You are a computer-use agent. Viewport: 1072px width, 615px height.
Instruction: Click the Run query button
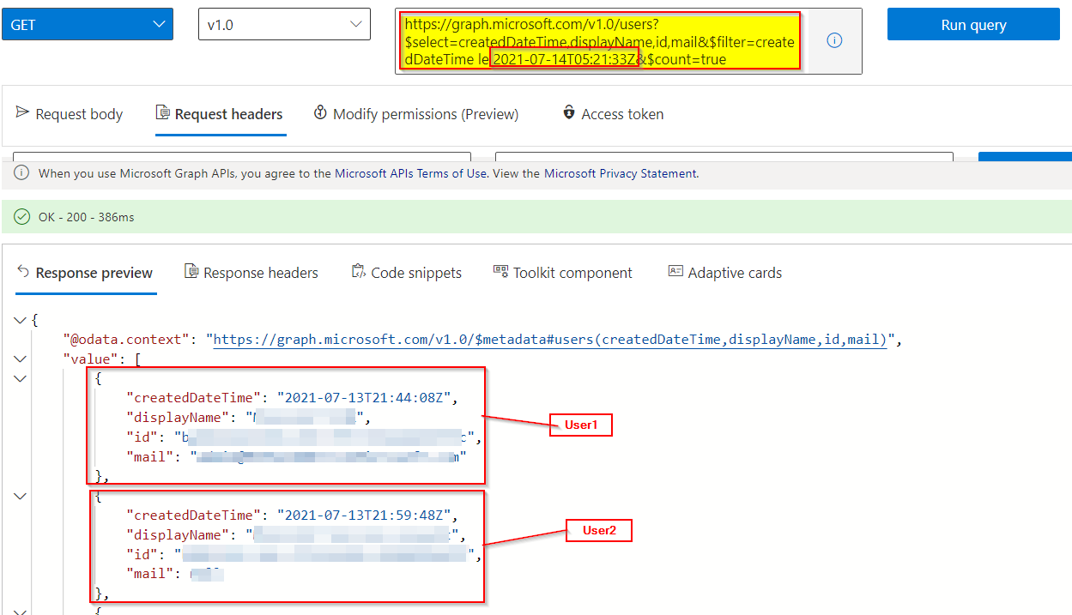973,25
